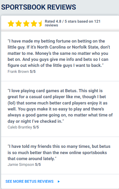
Task: Click the card games at Betus review
Action: click(x=60, y=106)
